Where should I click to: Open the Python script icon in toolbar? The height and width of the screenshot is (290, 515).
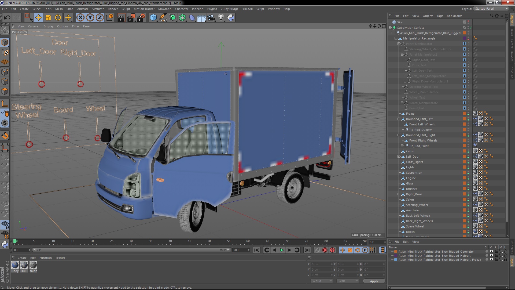[231, 18]
